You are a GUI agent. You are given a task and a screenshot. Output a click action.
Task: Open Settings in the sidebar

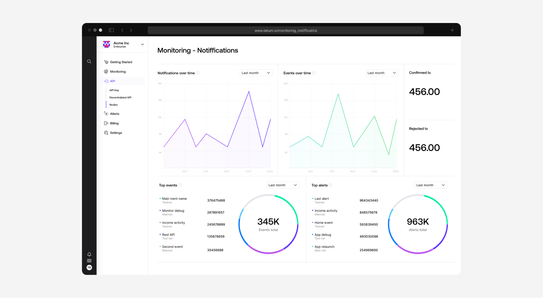116,133
